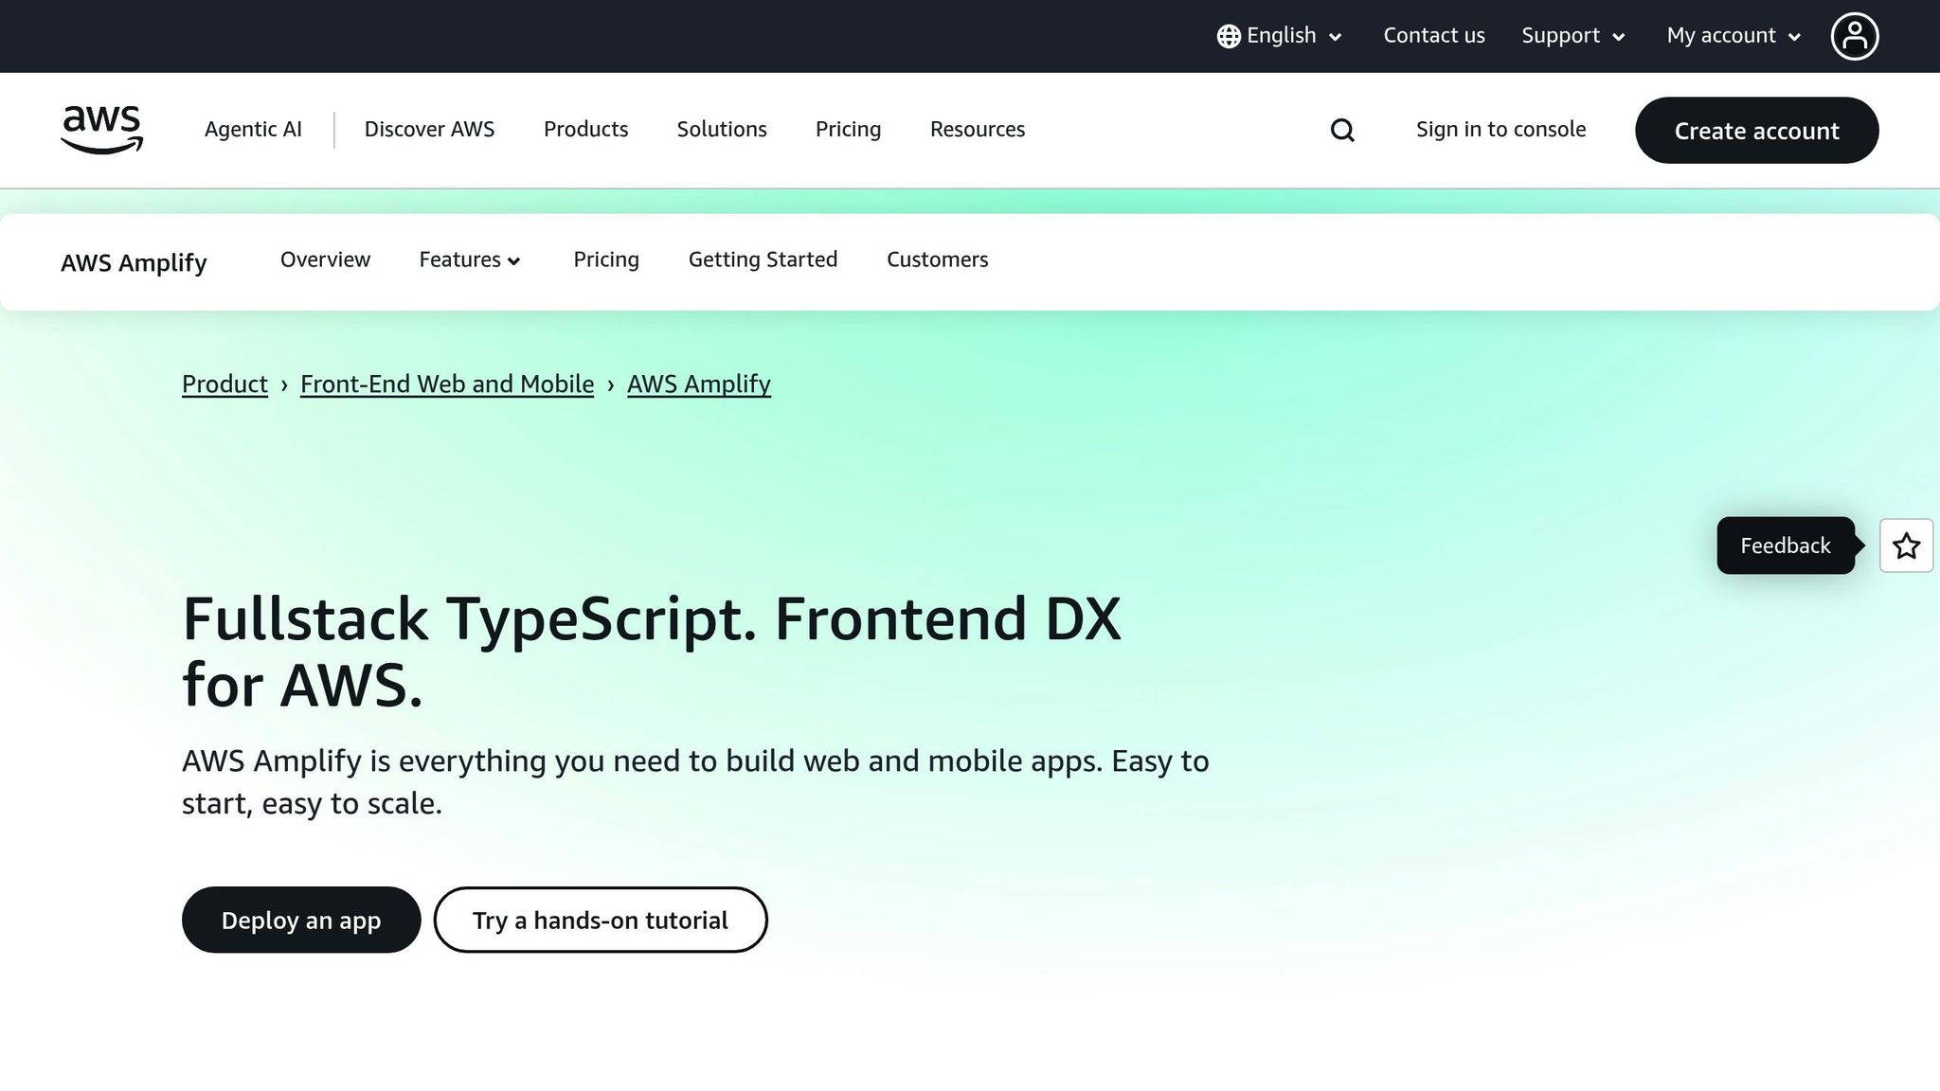Click the user profile avatar icon

point(1854,36)
